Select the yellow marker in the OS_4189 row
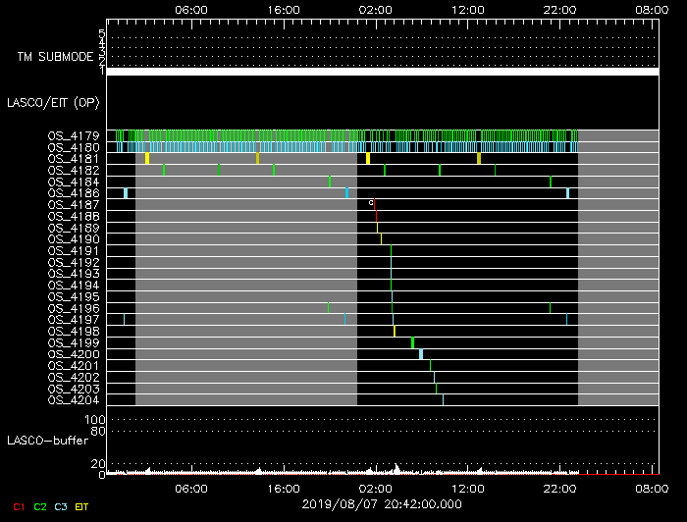Image resolution: width=687 pixels, height=522 pixels. [377, 228]
